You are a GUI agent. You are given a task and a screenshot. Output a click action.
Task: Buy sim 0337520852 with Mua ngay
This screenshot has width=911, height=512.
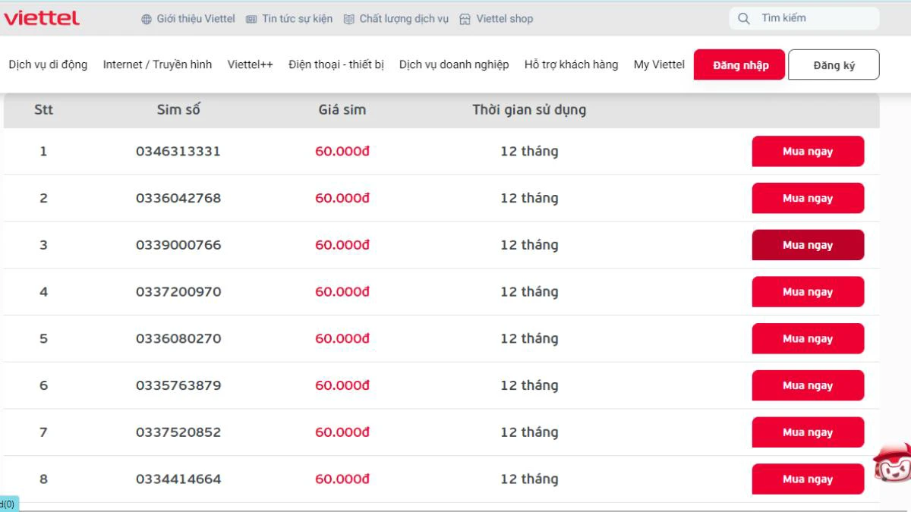click(x=808, y=432)
